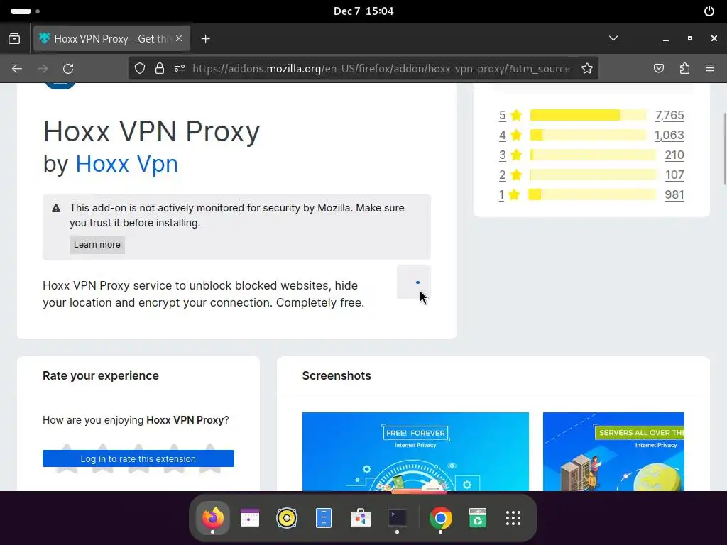Screen dimensions: 727x545
Task: Open the Free Forever screenshot thumbnail
Action: tap(415, 451)
